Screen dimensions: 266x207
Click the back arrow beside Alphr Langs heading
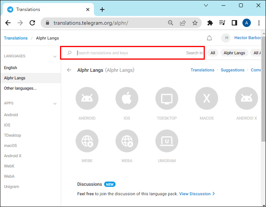(69, 70)
